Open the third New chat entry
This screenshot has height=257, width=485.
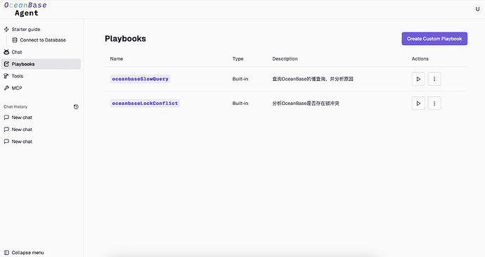pos(41,142)
